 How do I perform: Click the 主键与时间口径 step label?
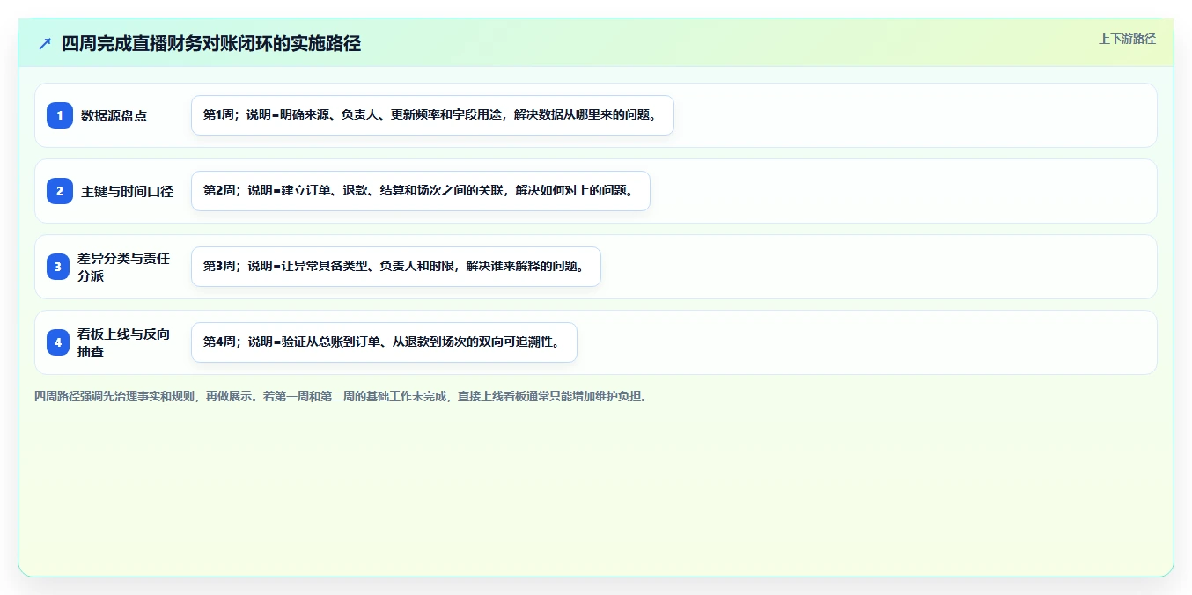tap(127, 191)
